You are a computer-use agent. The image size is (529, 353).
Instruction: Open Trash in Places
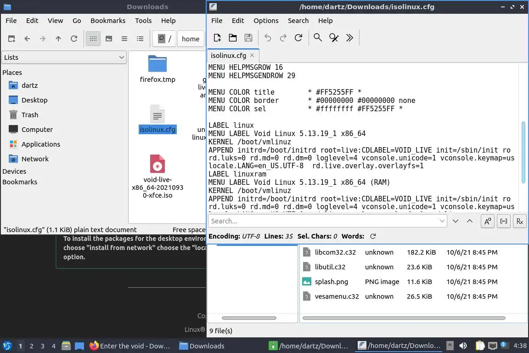click(x=30, y=115)
